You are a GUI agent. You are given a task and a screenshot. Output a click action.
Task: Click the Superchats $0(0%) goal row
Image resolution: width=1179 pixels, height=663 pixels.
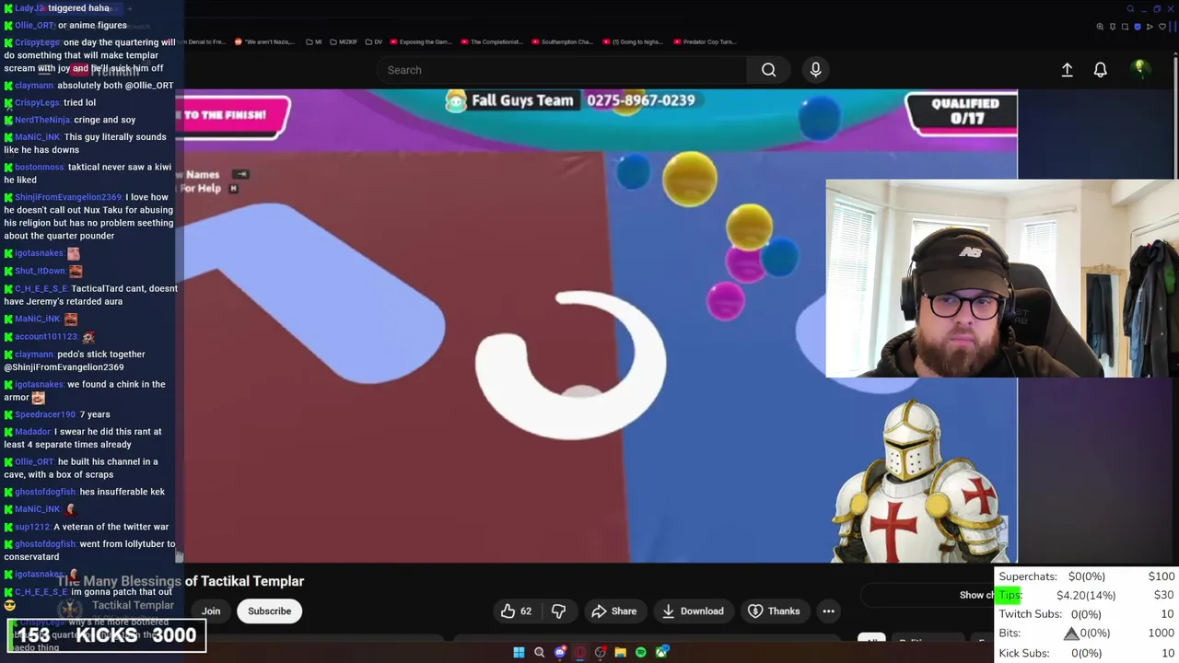click(x=1086, y=576)
